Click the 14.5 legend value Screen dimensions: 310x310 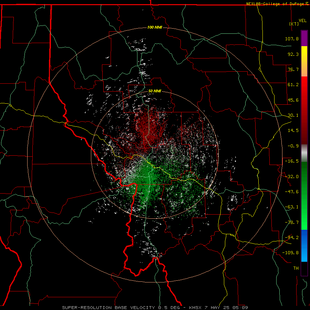[293, 130]
